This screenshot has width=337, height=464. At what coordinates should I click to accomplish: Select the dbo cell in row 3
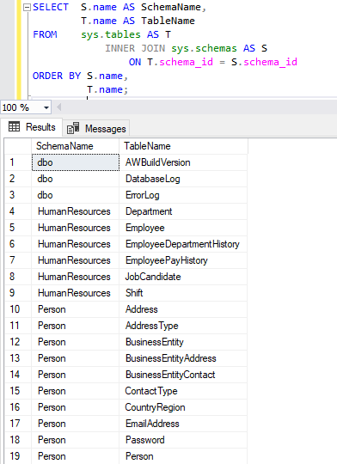(x=76, y=195)
